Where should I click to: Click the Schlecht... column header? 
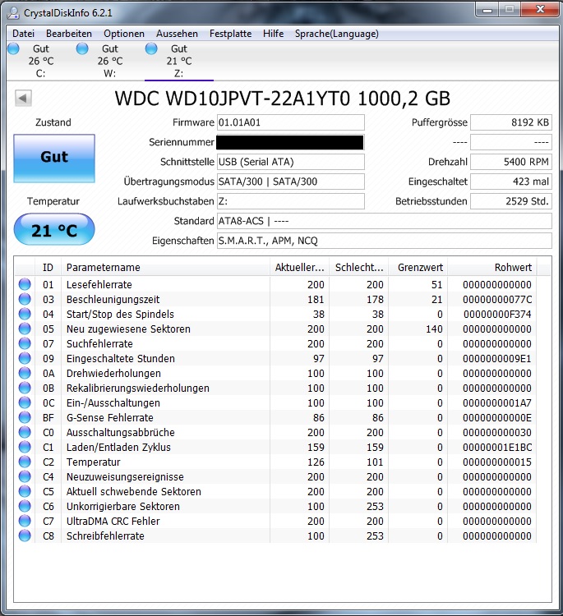click(359, 267)
